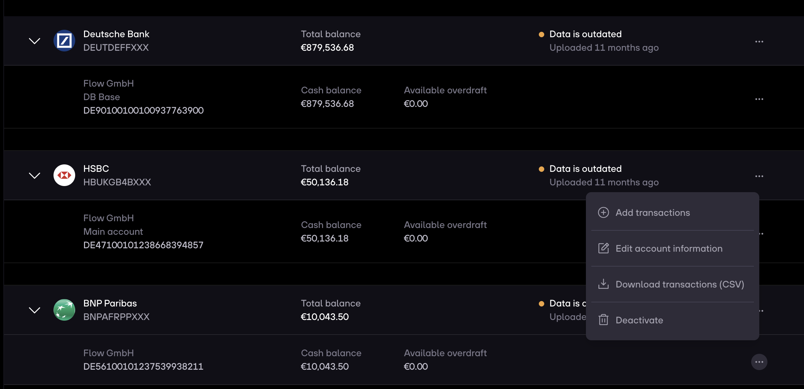The image size is (804, 389).
Task: Collapse the BNP Paribas section chevron
Action: coord(35,310)
